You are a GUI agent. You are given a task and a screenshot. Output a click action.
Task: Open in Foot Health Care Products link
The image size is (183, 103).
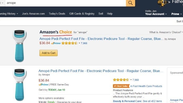(146, 86)
